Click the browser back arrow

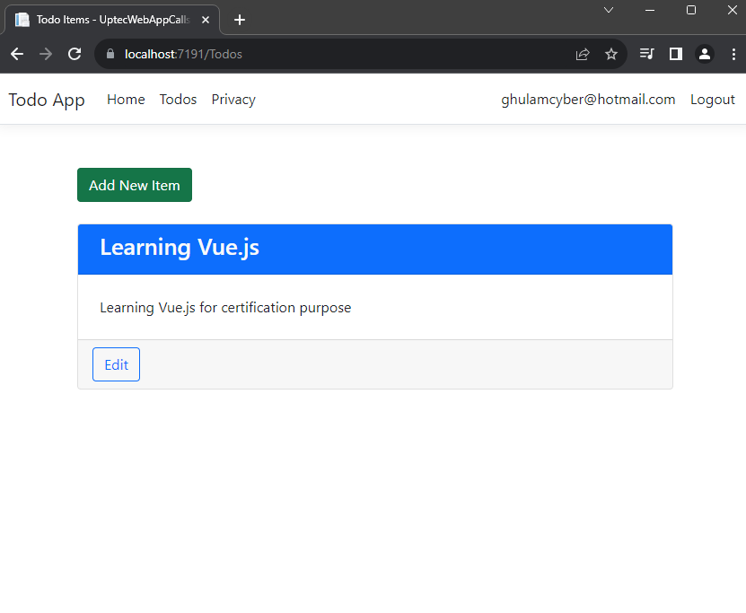[17, 54]
